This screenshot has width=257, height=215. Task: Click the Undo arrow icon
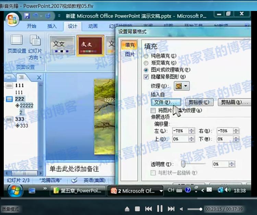(x=35, y=16)
